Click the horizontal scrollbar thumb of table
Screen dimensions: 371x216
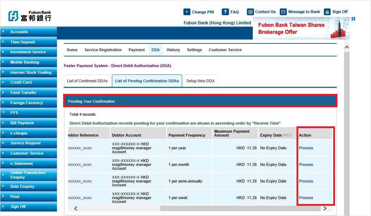coord(240,209)
